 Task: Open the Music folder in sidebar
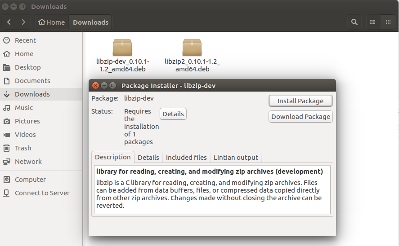coord(24,108)
